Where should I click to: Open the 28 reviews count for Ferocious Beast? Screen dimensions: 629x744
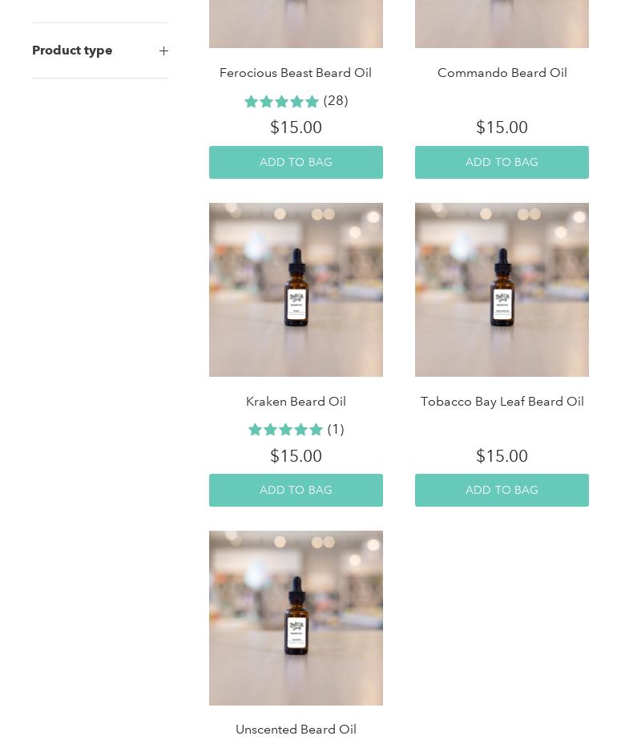point(336,101)
